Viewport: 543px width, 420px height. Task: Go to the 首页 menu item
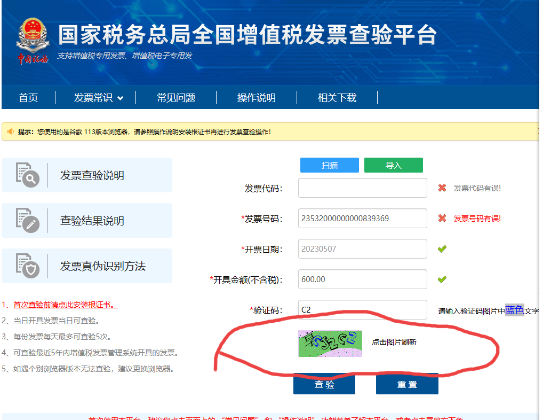pyautogui.click(x=28, y=98)
